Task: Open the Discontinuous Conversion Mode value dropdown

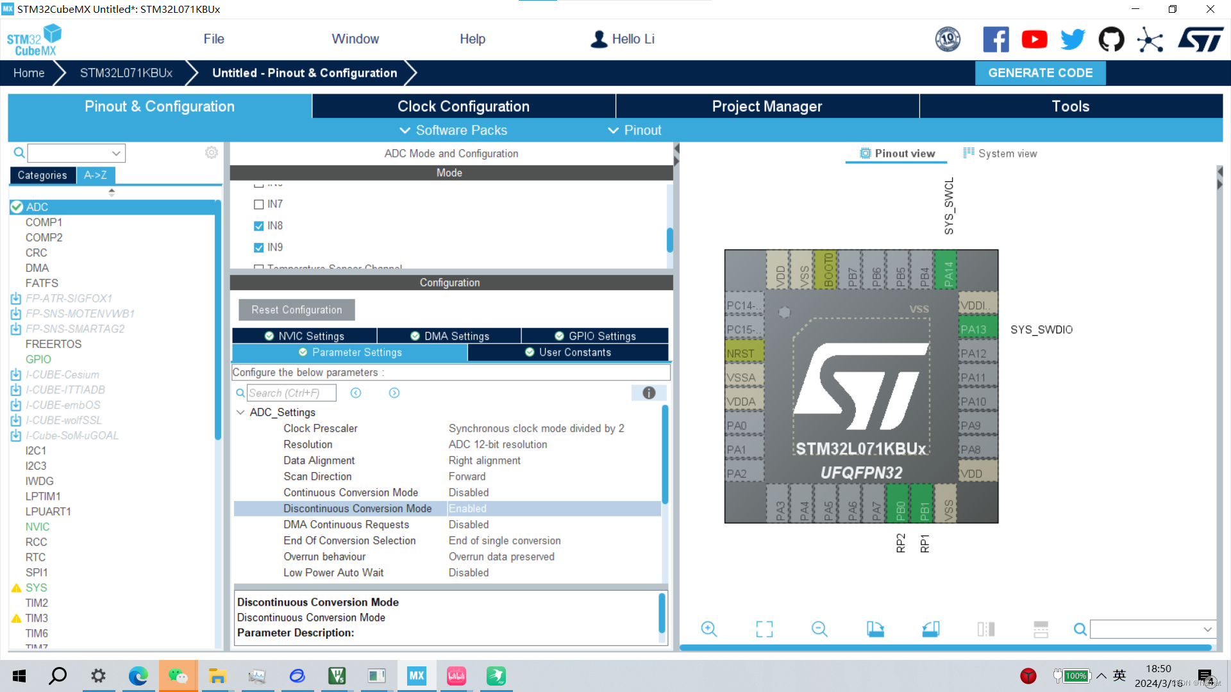Action: point(554,509)
